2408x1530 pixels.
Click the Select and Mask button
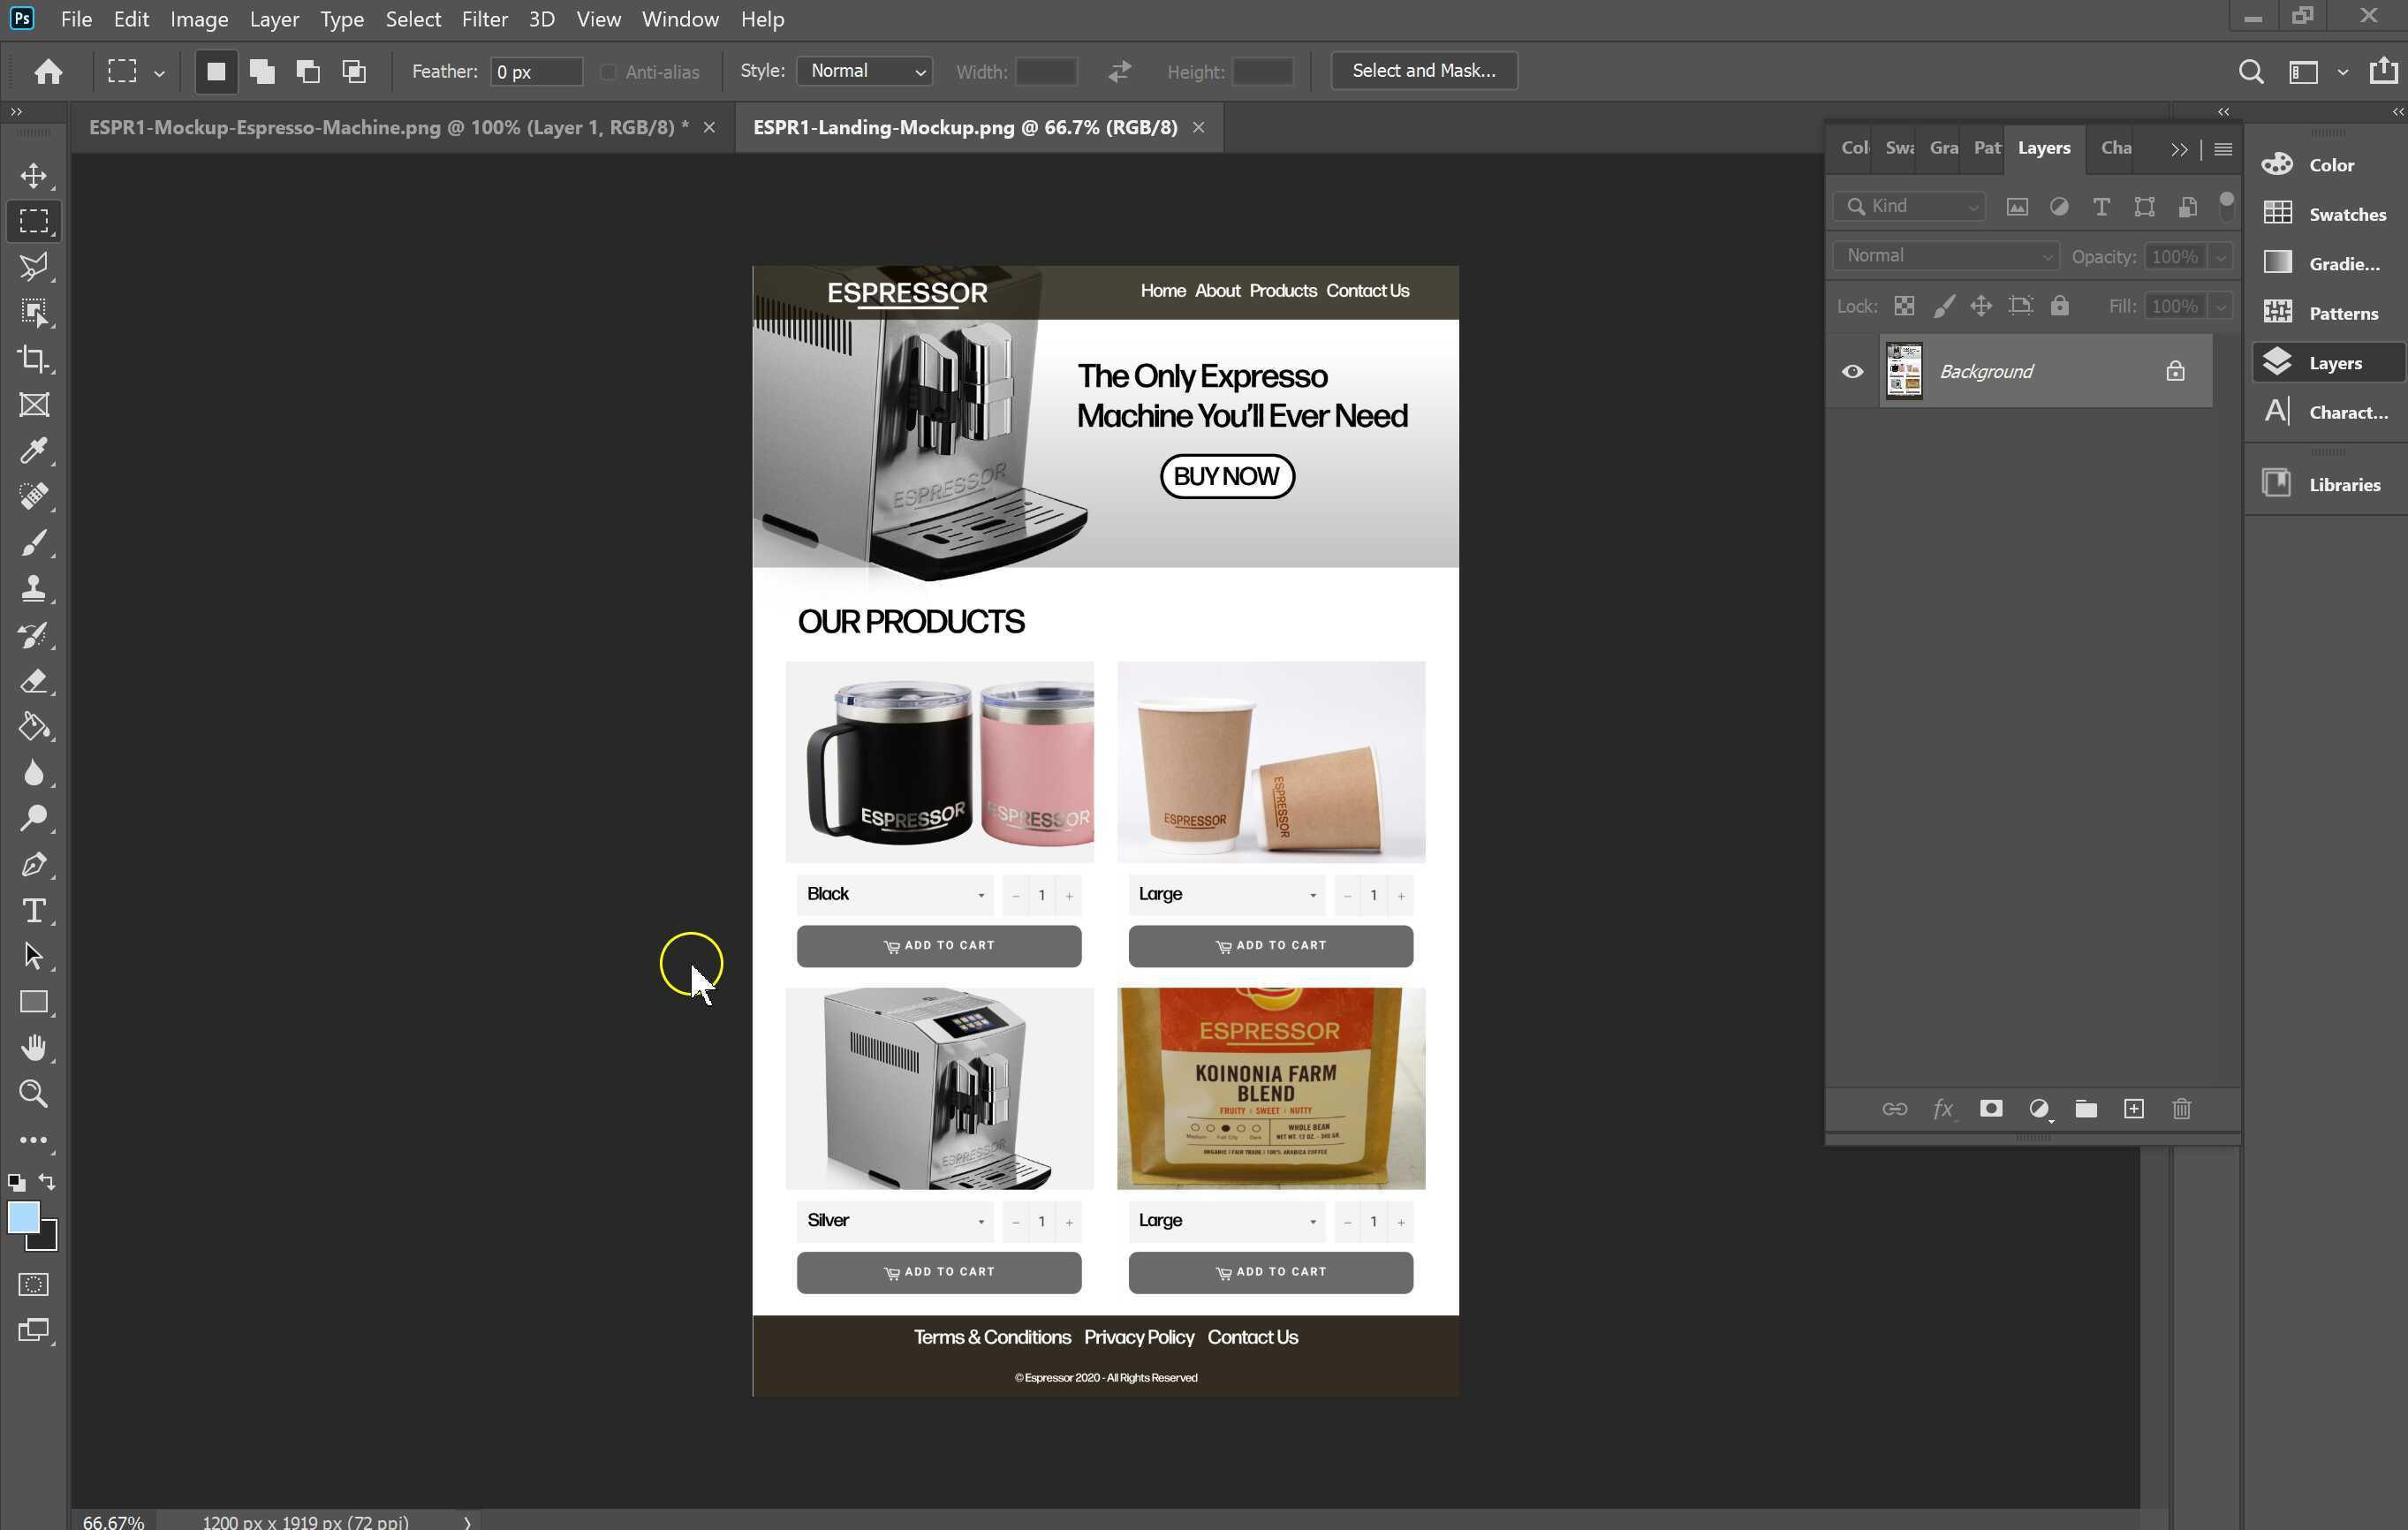tap(1423, 71)
